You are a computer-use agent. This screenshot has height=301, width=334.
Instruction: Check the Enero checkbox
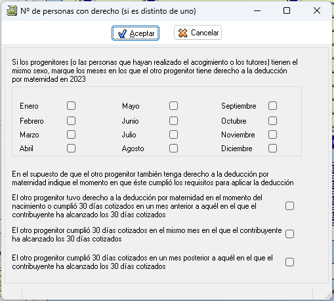click(x=71, y=106)
